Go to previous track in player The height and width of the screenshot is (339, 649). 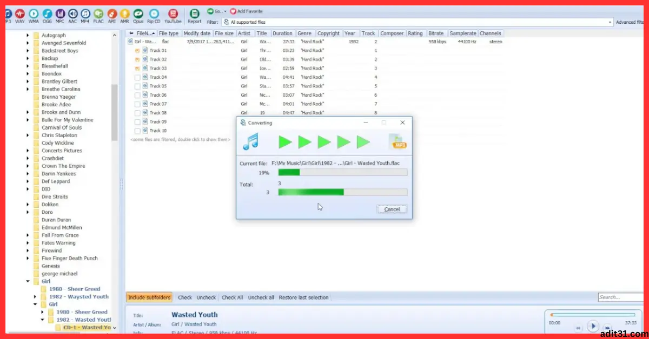pos(578,328)
